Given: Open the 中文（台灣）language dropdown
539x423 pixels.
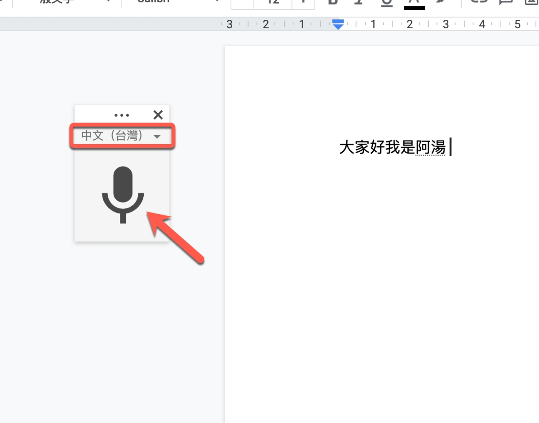Looking at the screenshot, I should (x=121, y=136).
